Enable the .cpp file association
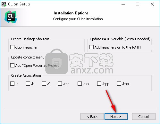160x124 pixels. pyautogui.click(x=60, y=84)
